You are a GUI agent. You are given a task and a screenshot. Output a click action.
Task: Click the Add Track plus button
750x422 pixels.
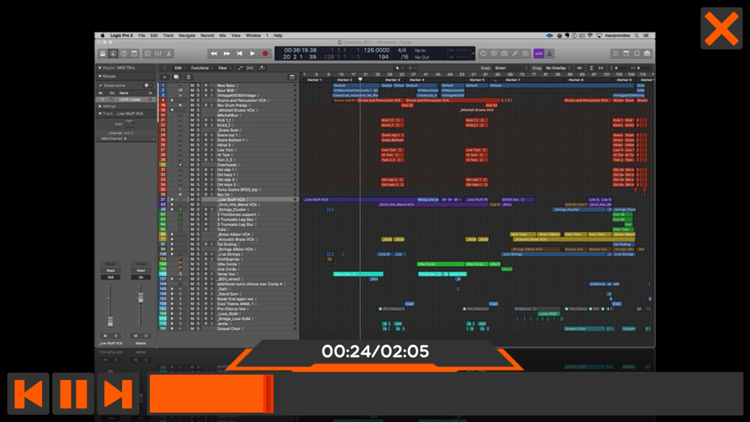[x=164, y=77]
